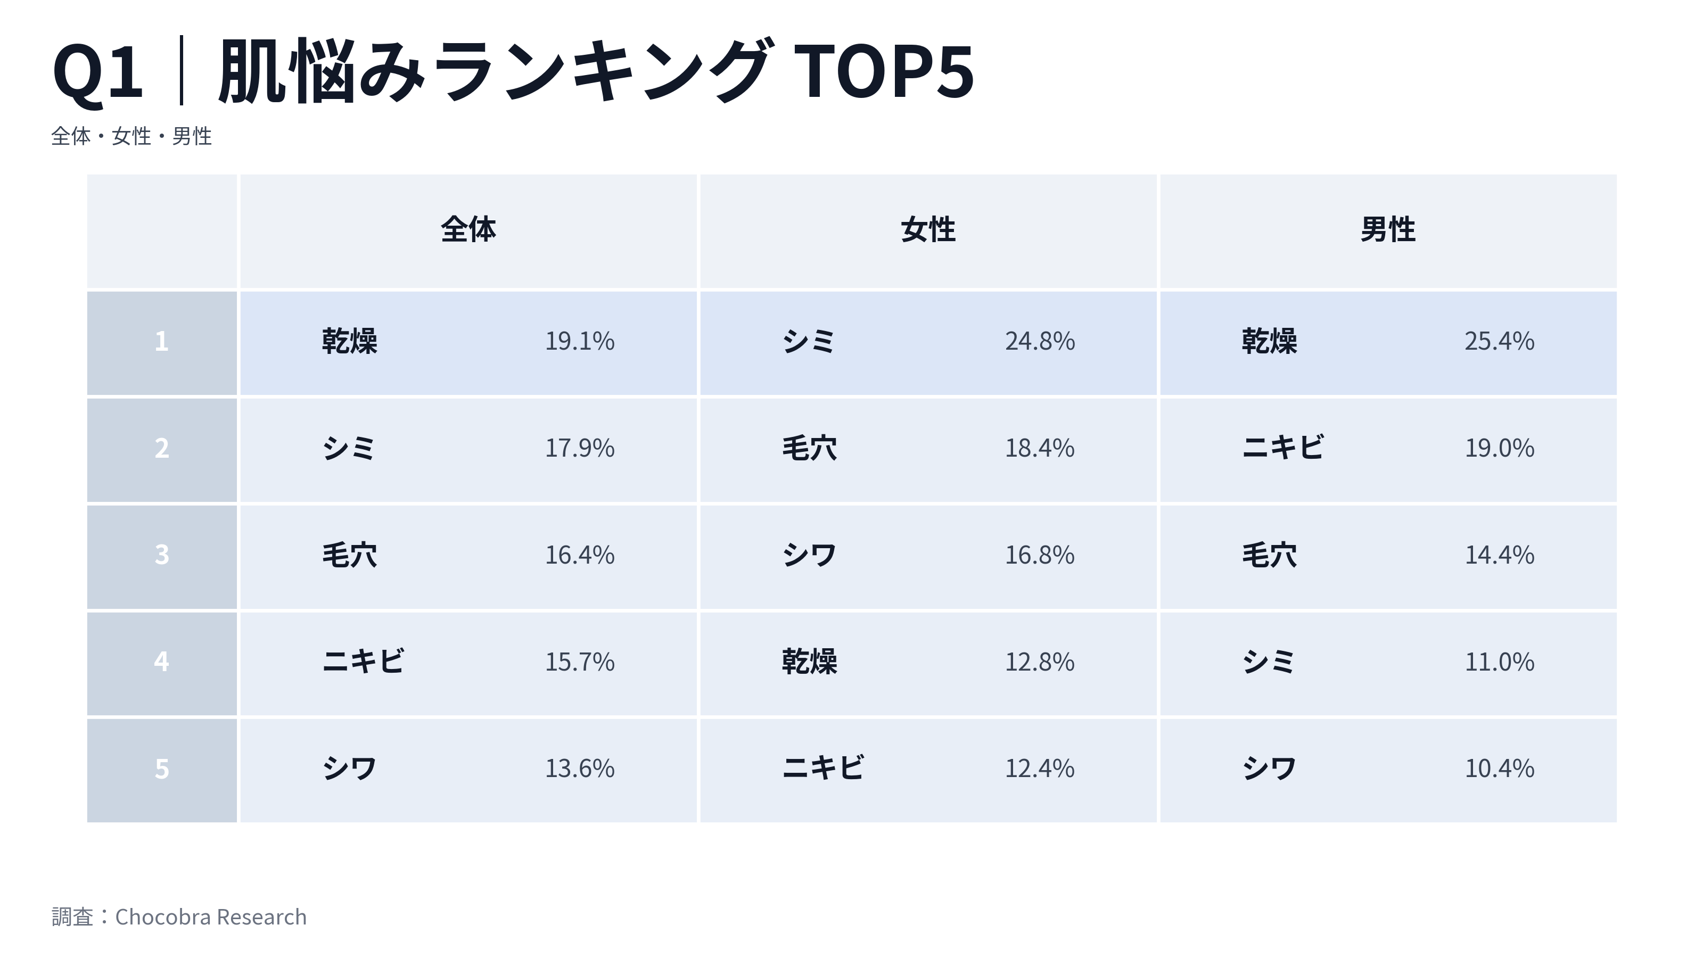Select the rank 5 row number cell
This screenshot has height=958, width=1703.
pyautogui.click(x=162, y=769)
